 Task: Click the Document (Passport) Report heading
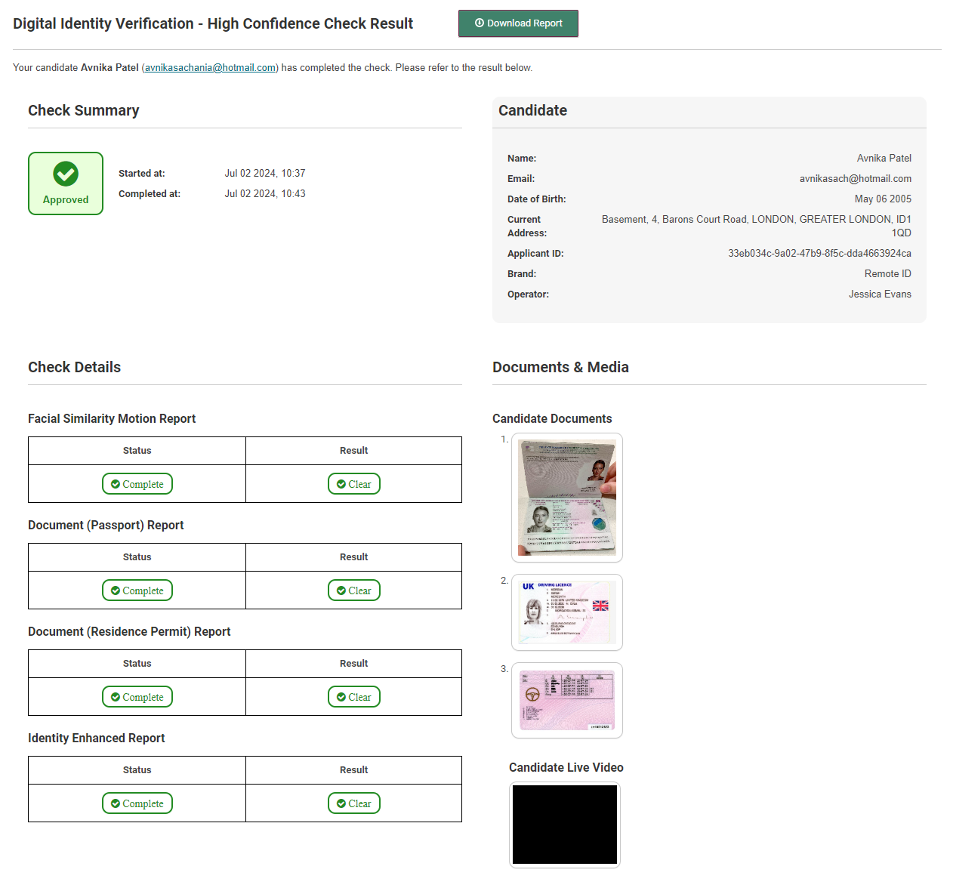(x=106, y=526)
